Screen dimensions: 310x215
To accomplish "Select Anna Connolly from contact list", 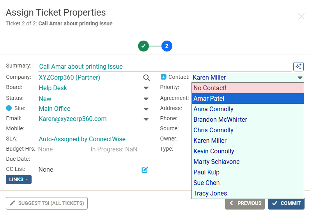I will click(248, 109).
